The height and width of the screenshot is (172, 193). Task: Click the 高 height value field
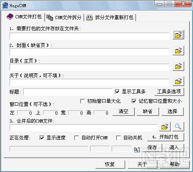pos(101,113)
